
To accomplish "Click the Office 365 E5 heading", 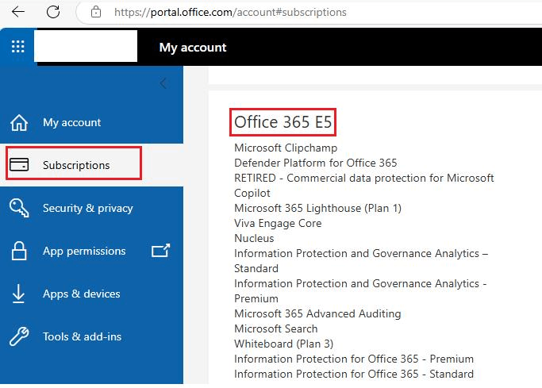I will point(283,122).
